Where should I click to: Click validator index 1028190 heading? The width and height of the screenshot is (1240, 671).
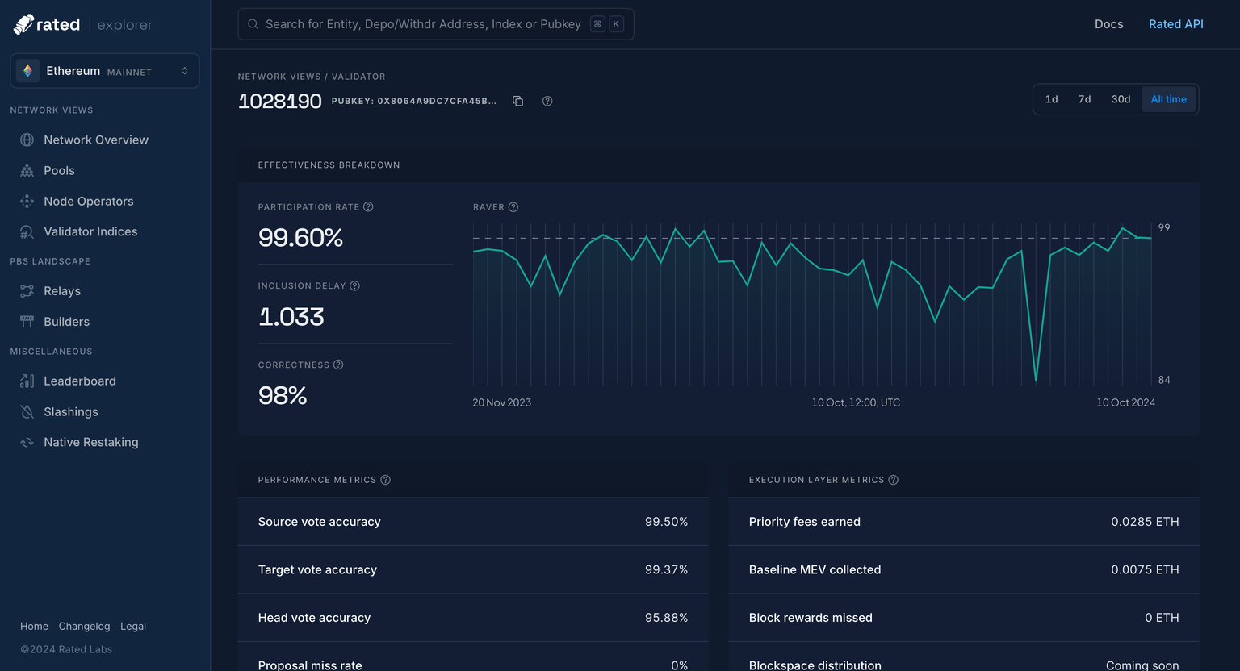click(279, 101)
